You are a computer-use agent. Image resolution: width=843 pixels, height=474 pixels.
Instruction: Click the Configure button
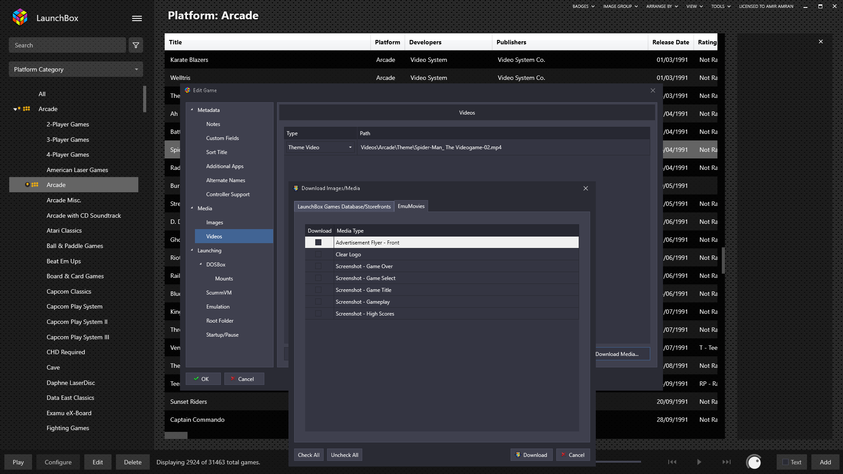tap(58, 462)
